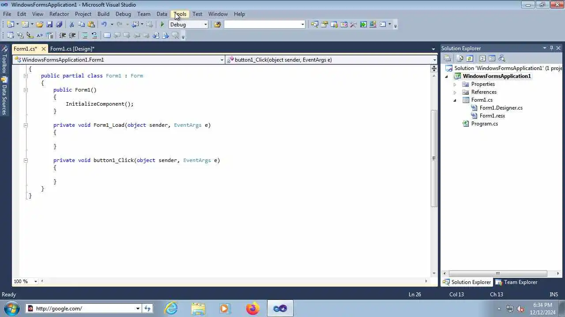Open the 100 % zoom dropdown

(36, 281)
